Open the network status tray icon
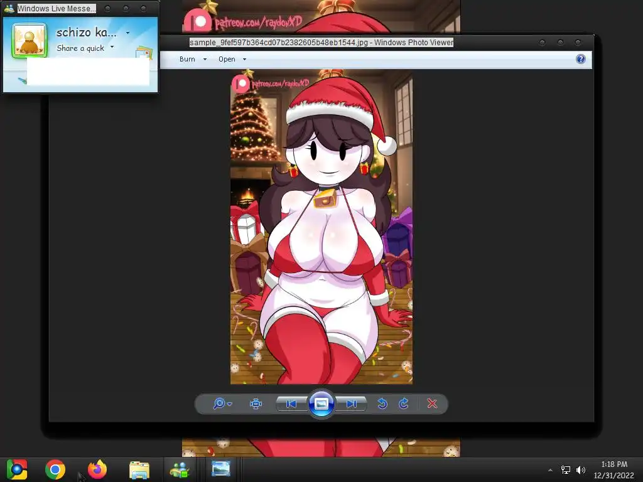The image size is (643, 482). pyautogui.click(x=566, y=470)
